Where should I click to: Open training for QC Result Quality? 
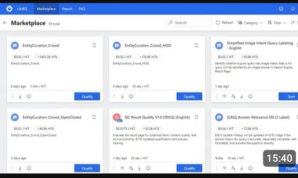[131, 168]
